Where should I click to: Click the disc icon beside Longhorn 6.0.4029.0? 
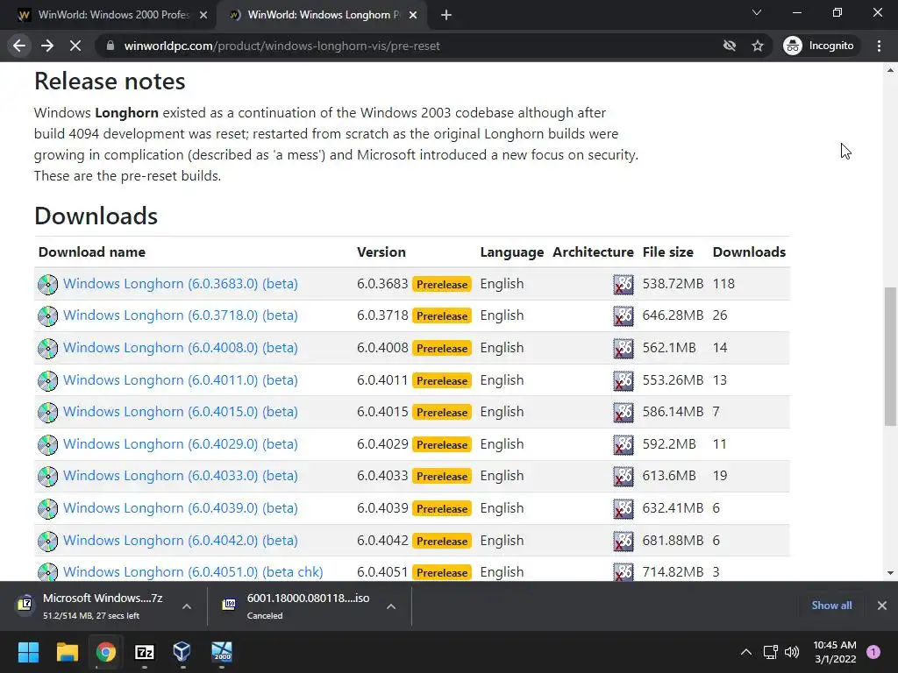pyautogui.click(x=47, y=444)
